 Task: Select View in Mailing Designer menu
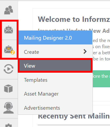55,65
